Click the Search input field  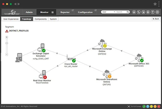point(121,12)
